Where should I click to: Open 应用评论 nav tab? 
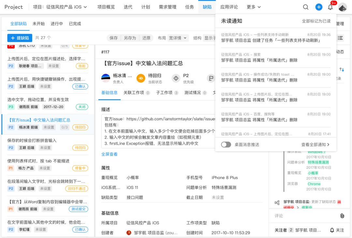pyautogui.click(x=229, y=7)
